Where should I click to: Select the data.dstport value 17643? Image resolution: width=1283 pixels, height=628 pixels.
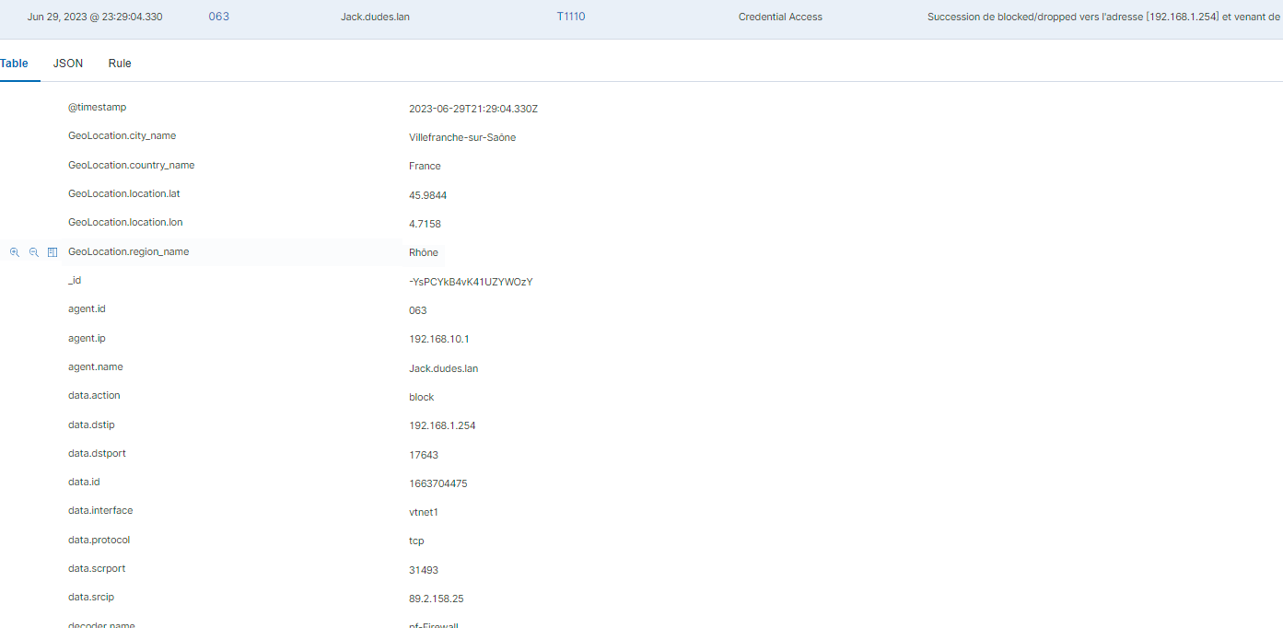click(x=424, y=455)
